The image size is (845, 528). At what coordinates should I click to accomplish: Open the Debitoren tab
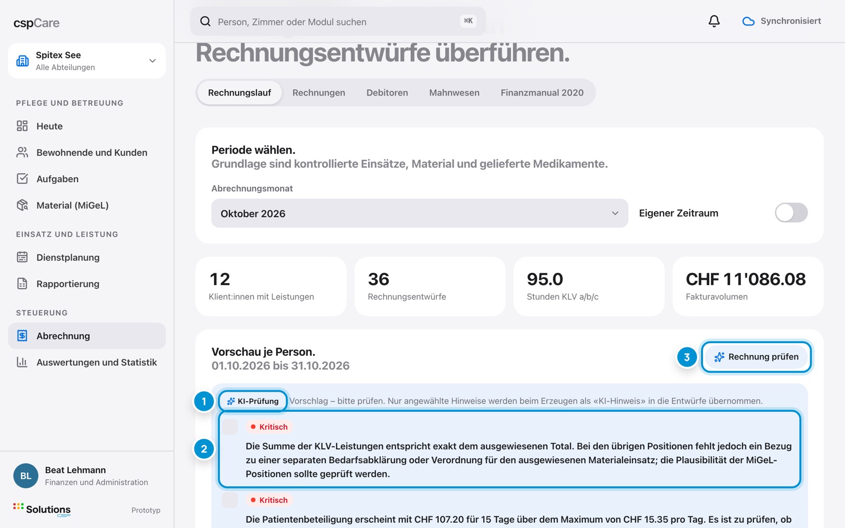387,92
